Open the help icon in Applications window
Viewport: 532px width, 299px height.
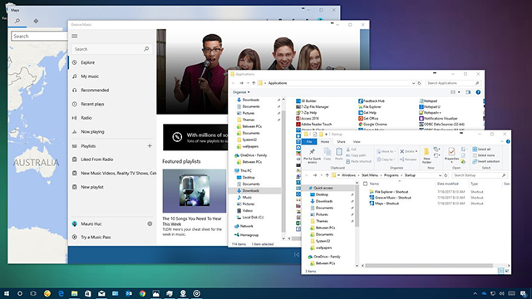tap(478, 92)
